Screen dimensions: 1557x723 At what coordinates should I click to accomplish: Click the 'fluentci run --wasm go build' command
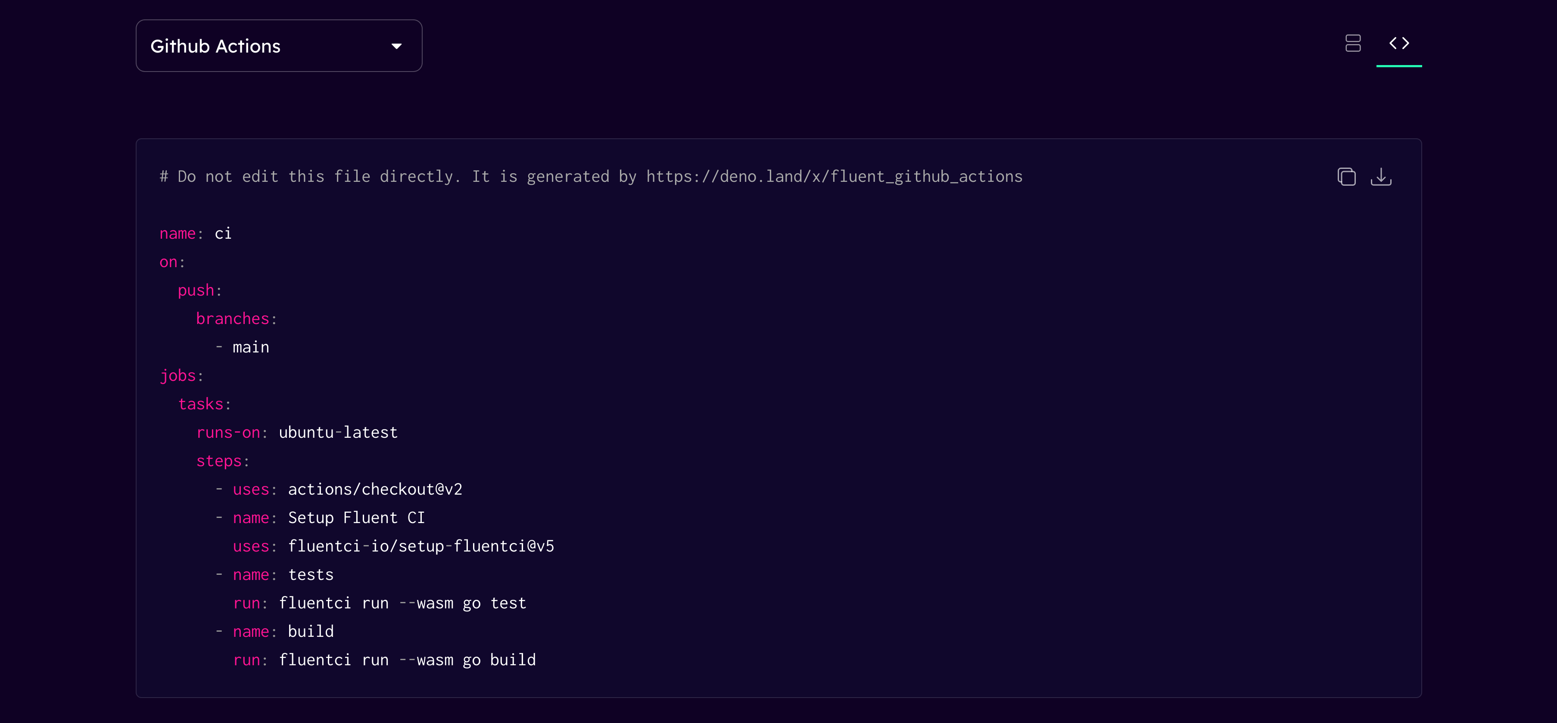(x=407, y=660)
